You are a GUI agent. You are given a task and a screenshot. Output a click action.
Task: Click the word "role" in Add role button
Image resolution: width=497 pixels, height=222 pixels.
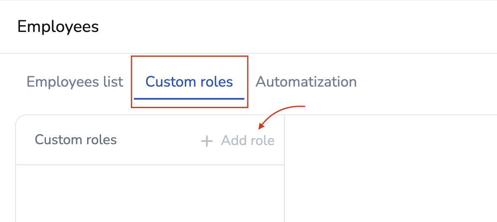point(262,140)
